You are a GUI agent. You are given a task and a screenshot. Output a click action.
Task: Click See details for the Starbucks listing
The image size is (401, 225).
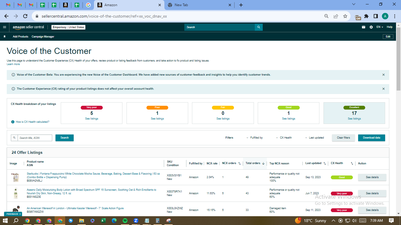click(372, 177)
